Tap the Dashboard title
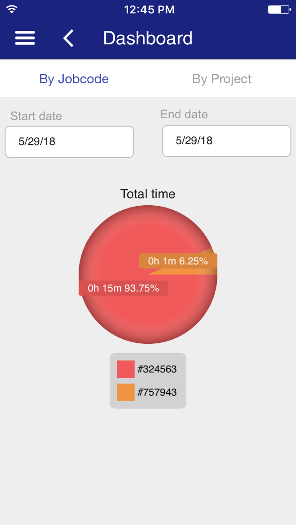 tap(148, 38)
